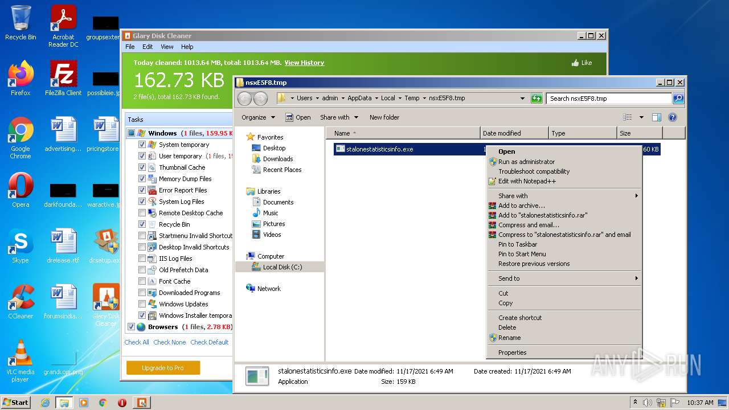Open the Organize dropdown in Explorer

[x=258, y=117]
